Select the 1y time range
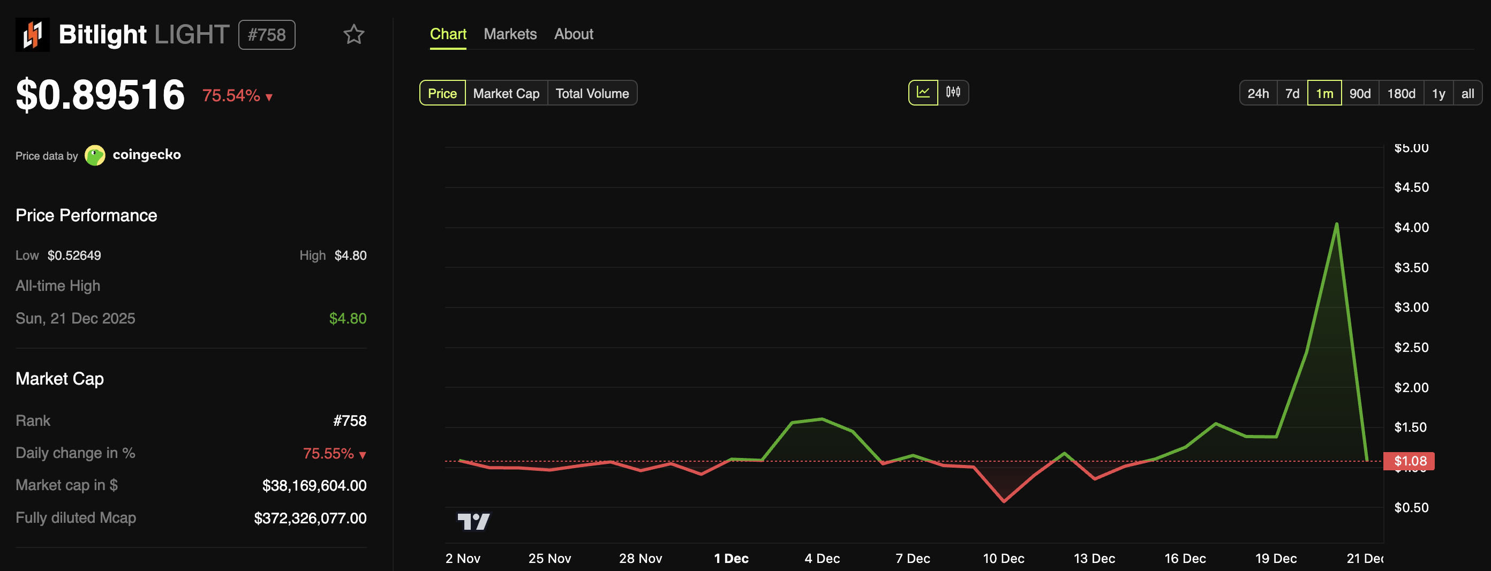The height and width of the screenshot is (571, 1491). (x=1438, y=93)
